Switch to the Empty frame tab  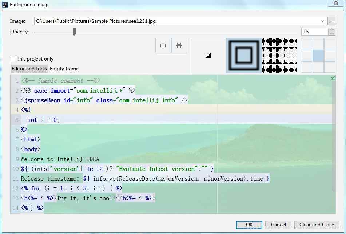[x=64, y=69]
